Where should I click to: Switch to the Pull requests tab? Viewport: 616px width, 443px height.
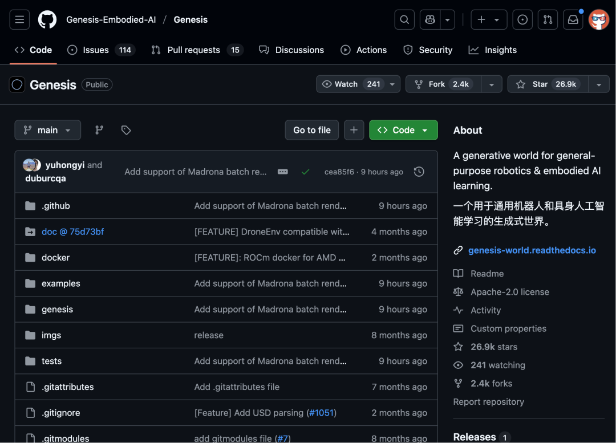coord(197,50)
